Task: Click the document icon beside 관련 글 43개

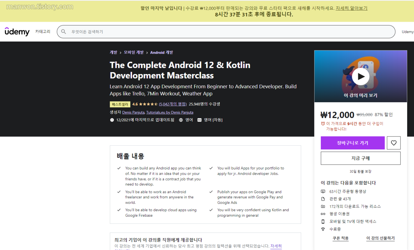Action: pos(323,199)
